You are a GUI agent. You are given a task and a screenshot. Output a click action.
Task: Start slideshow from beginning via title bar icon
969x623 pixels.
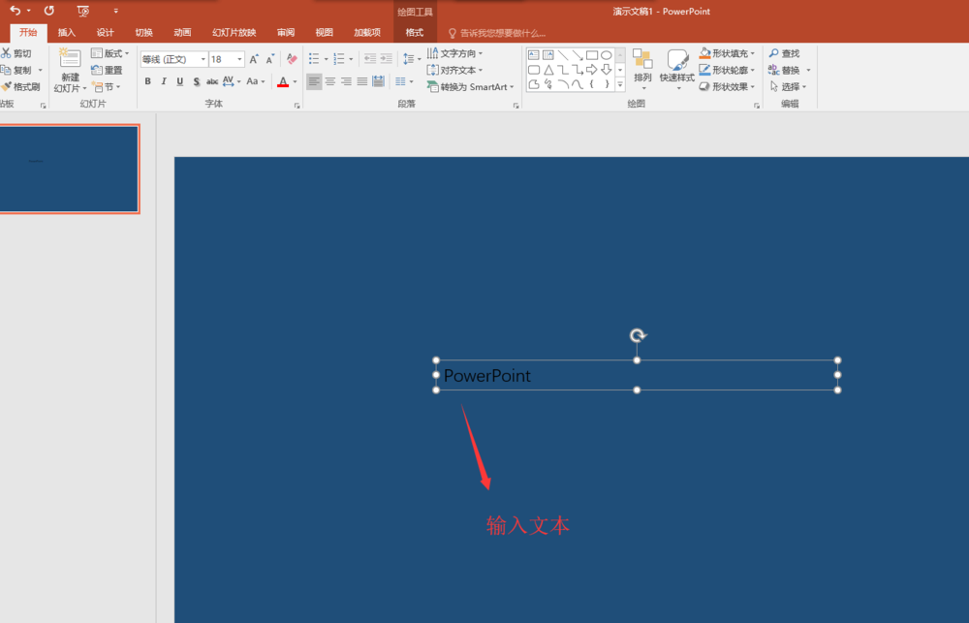[x=82, y=11]
